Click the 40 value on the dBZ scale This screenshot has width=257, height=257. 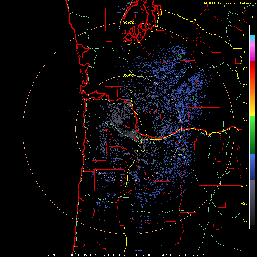[245, 102]
